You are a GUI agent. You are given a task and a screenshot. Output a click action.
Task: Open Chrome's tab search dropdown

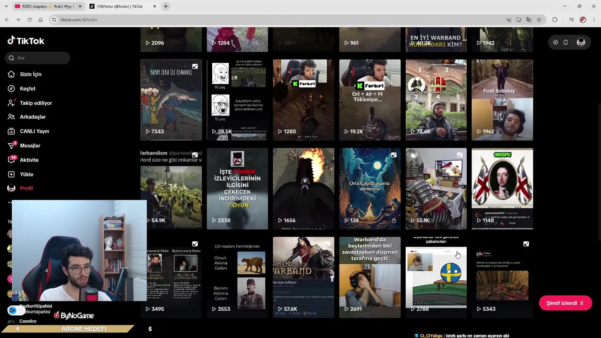tap(6, 7)
